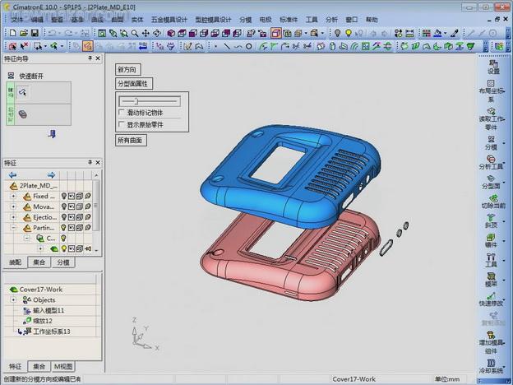
Task: Select the Rotate view tool
Action: click(x=157, y=33)
